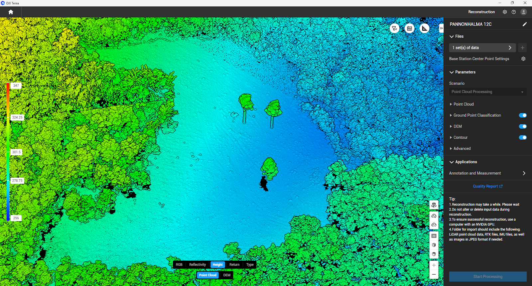
Task: Expand Ground Point Classification options
Action: [x=475, y=115]
